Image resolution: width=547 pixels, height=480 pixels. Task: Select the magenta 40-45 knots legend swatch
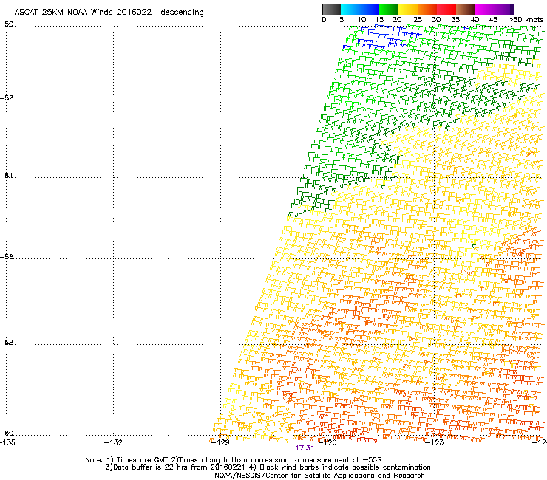click(485, 9)
